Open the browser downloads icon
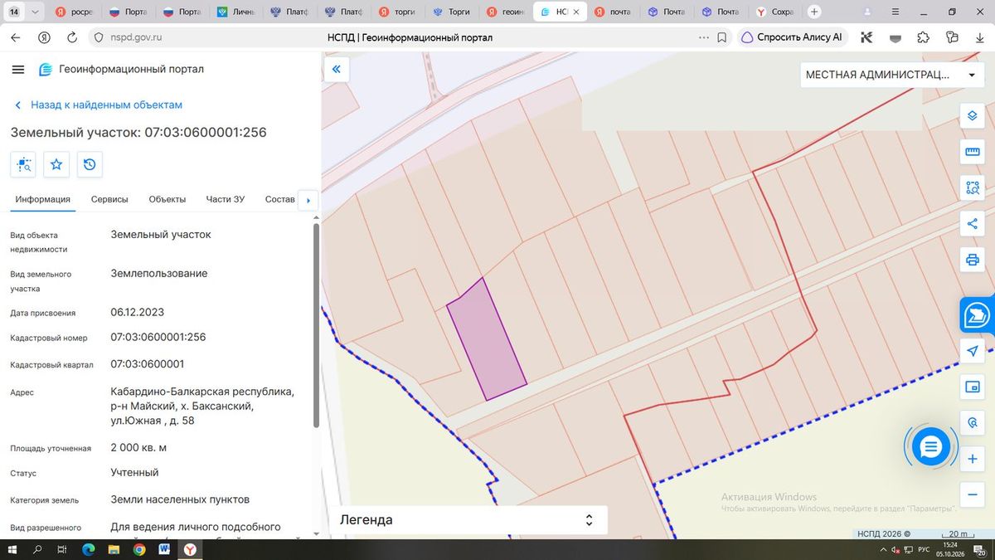Image resolution: width=995 pixels, height=560 pixels. click(981, 37)
